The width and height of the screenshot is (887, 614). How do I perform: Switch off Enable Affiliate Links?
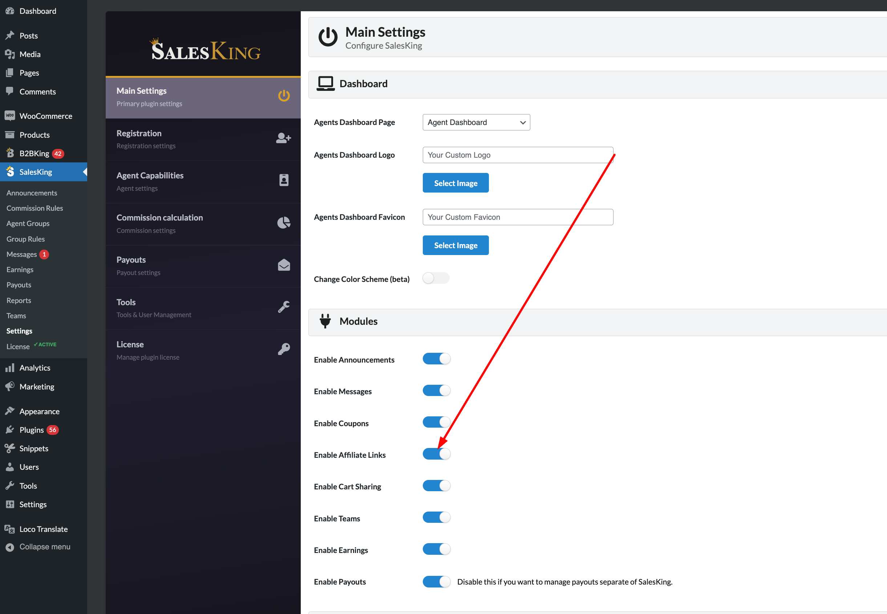436,454
